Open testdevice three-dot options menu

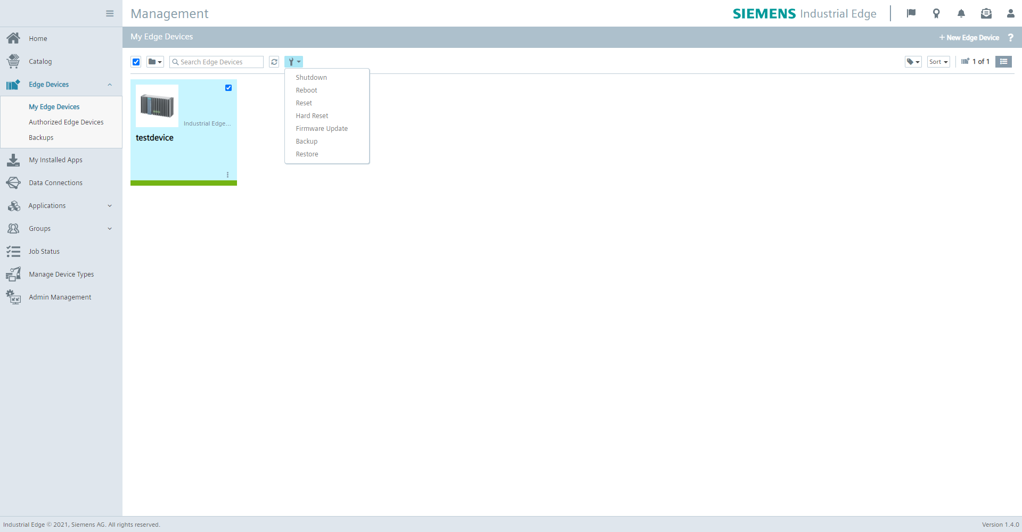(x=227, y=175)
